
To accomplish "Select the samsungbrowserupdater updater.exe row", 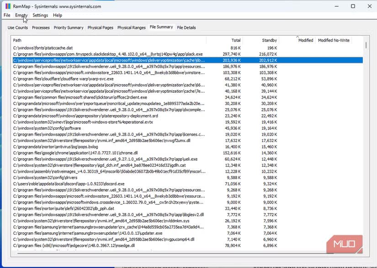I will 187,233.
